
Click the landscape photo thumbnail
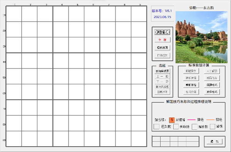201,37
